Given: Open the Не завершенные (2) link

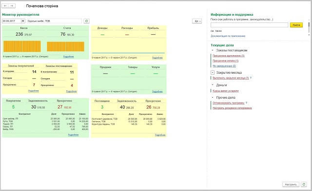Looking at the screenshot, I should coord(224,66).
